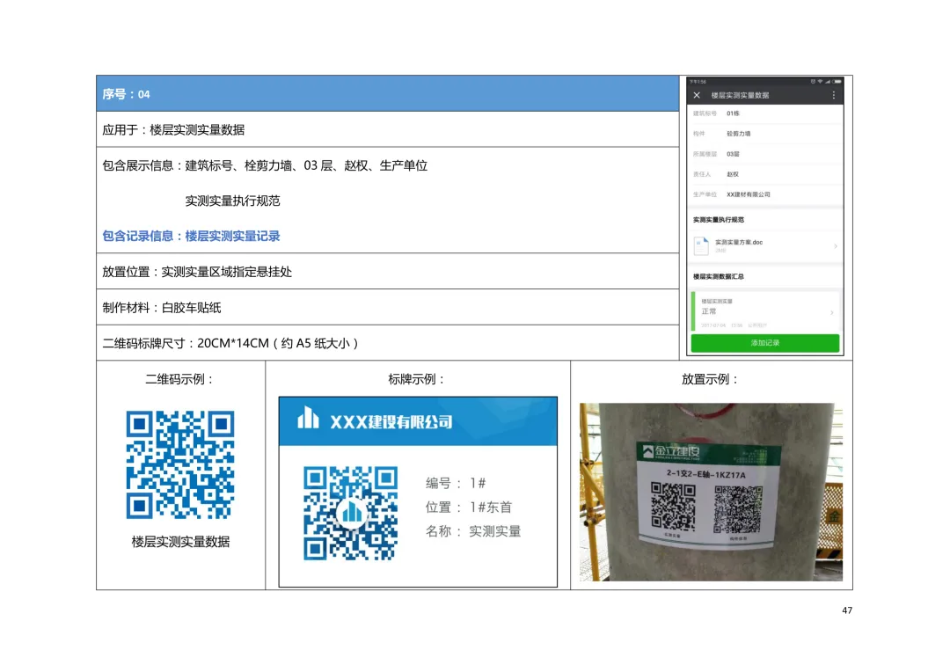Click the page number 47
Viewport: 950px width, 672px height.
tap(847, 610)
